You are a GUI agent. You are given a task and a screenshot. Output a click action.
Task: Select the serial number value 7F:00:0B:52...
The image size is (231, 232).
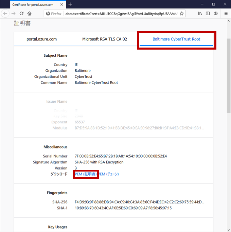pyautogui.click(x=121, y=156)
